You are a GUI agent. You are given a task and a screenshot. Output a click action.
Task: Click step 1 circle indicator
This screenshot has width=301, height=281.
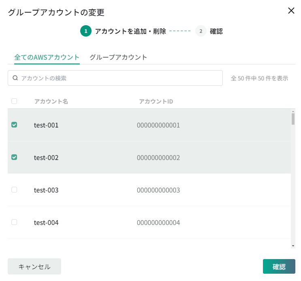pyautogui.click(x=85, y=31)
